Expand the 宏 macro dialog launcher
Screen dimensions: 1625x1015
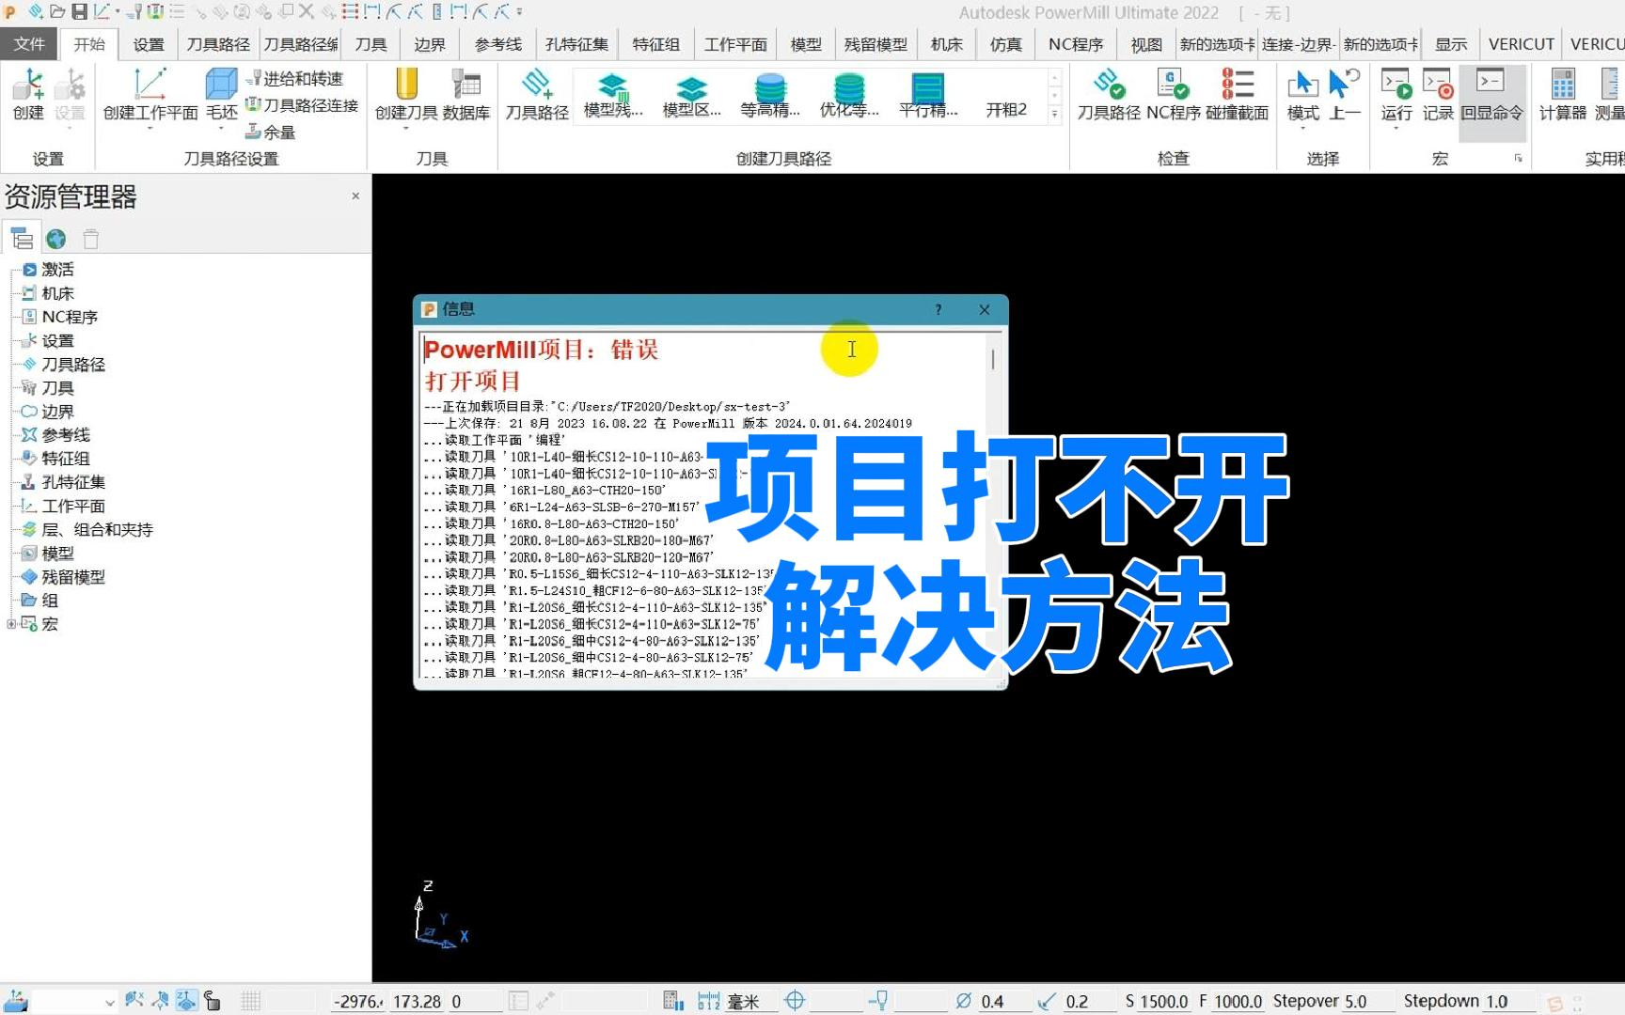coord(1518,159)
